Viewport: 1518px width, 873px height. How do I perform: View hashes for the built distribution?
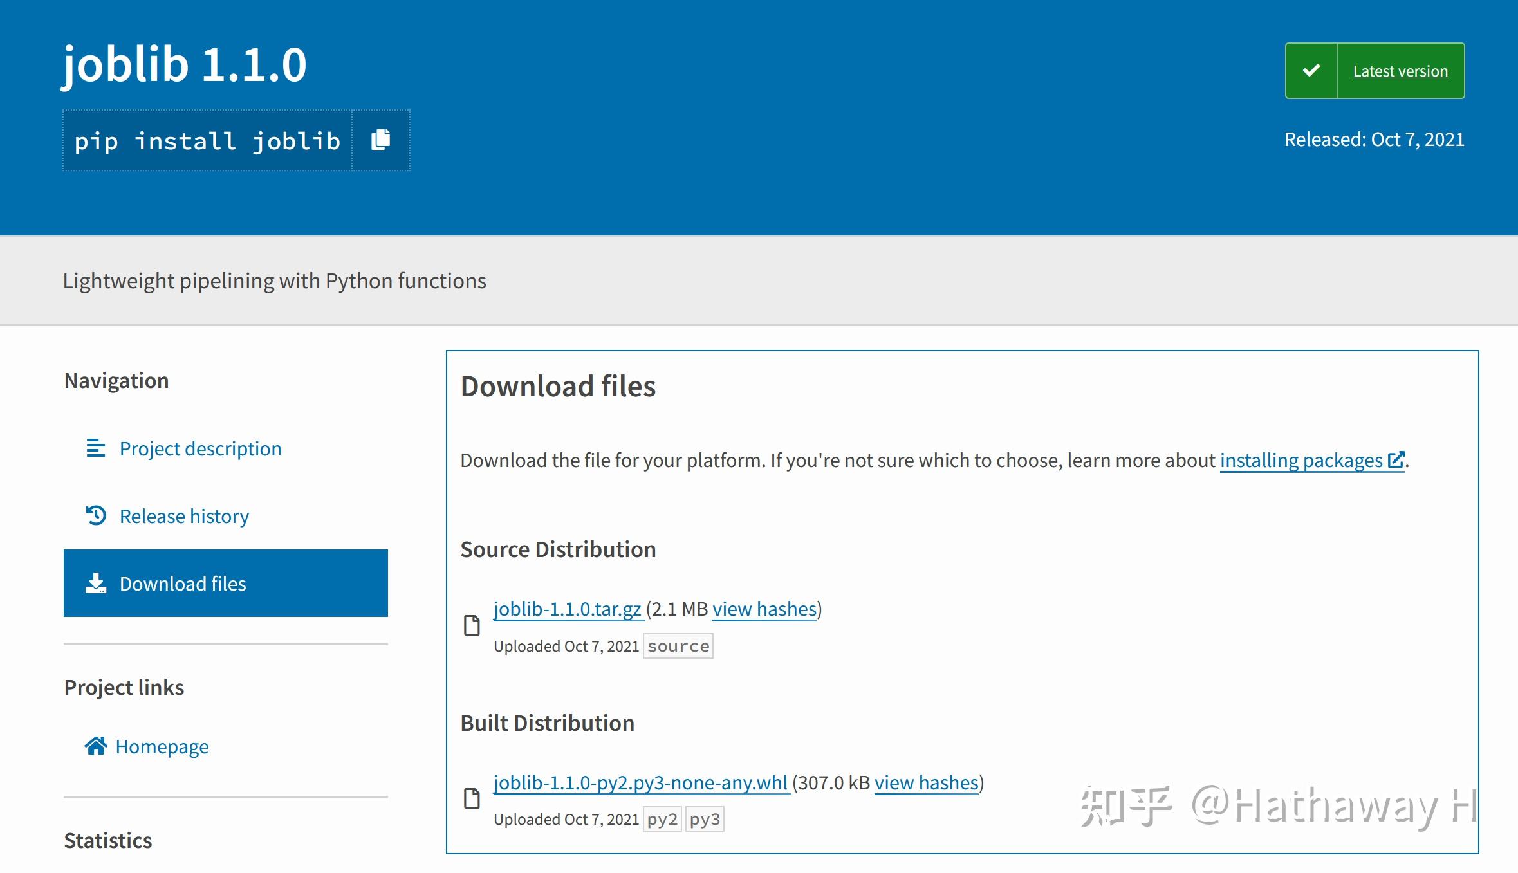pyautogui.click(x=925, y=782)
